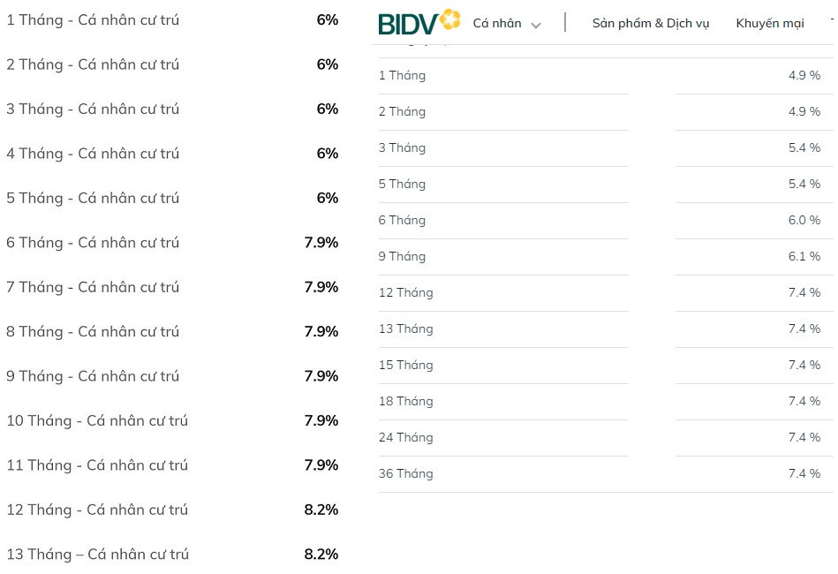Select the "13 Tháng – Cá nhân cư trú" label
This screenshot has height=574, width=838.
click(x=97, y=555)
